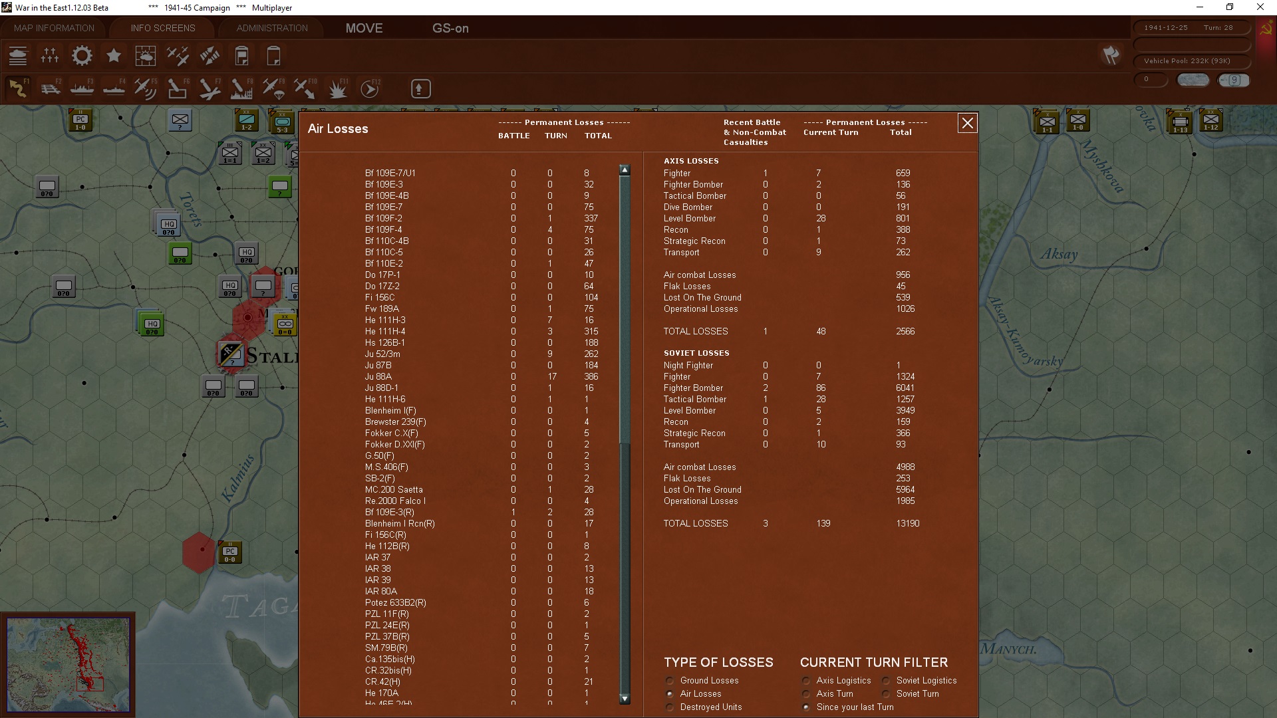Select the F9 airborne drop mission icon

click(x=273, y=88)
